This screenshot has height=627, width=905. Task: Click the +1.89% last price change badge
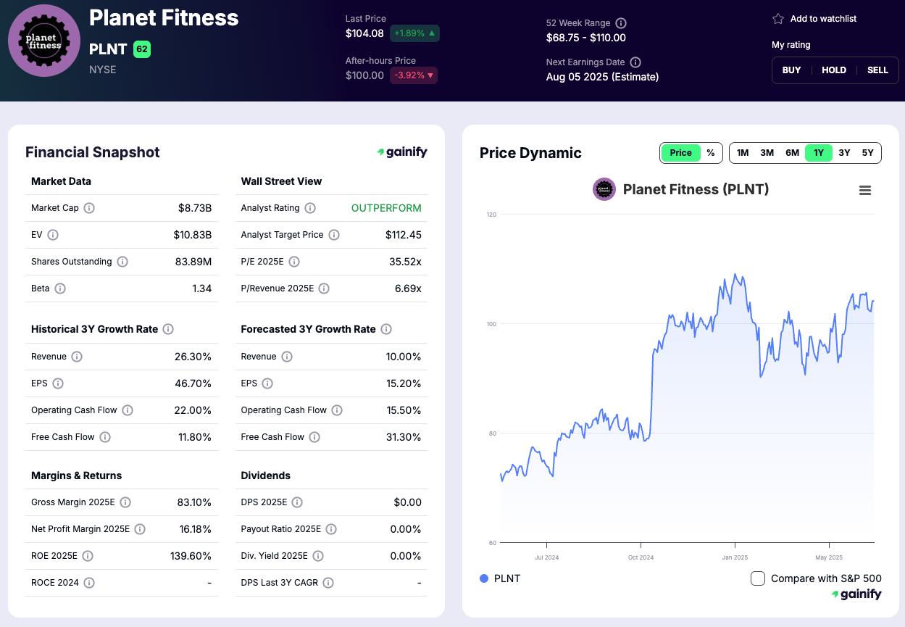(x=414, y=33)
